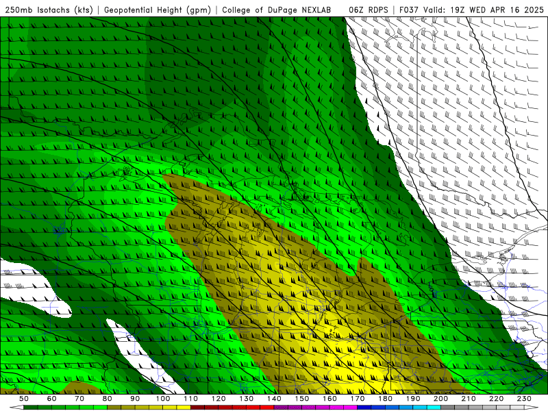Image resolution: width=548 pixels, height=411 pixels.
Task: Click the '150' colorbar label
Action: pyautogui.click(x=302, y=399)
